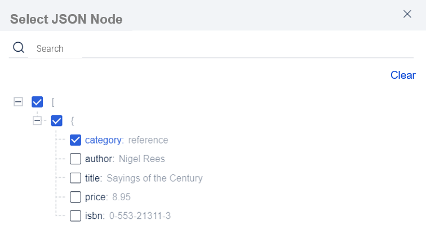Check the price checkbox
This screenshot has width=426, height=229.
[x=76, y=197]
